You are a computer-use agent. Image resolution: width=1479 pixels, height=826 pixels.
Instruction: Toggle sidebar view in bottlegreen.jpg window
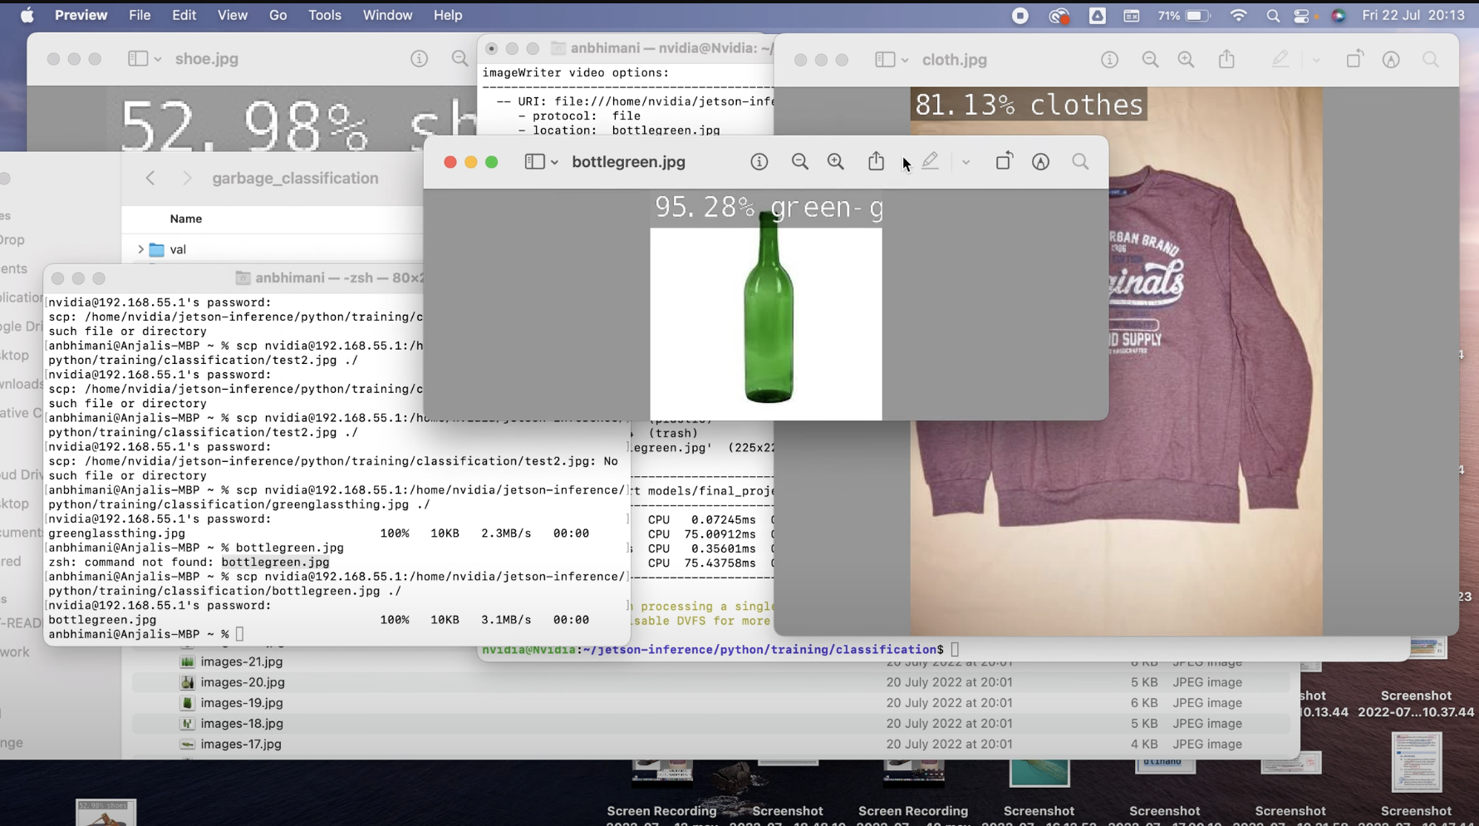[x=534, y=162]
